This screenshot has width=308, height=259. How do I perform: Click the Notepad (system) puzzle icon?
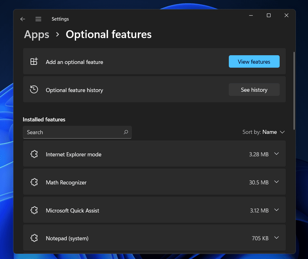34,238
